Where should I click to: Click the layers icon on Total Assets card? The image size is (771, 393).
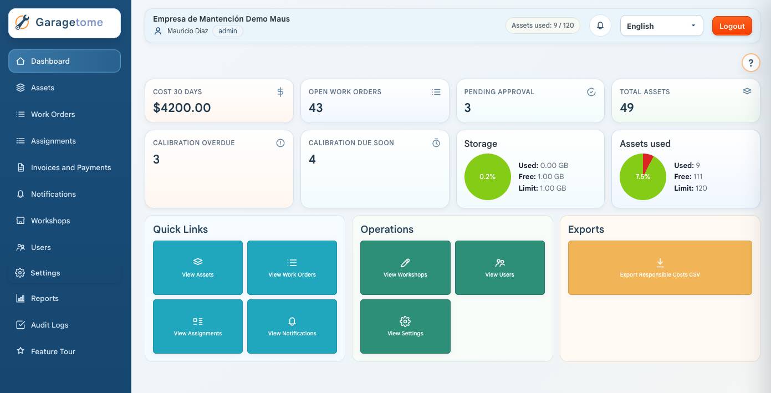747,91
